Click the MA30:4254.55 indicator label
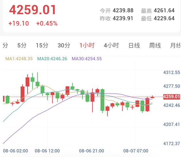Image resolution: width=181 pixels, height=157 pixels. (x=87, y=59)
